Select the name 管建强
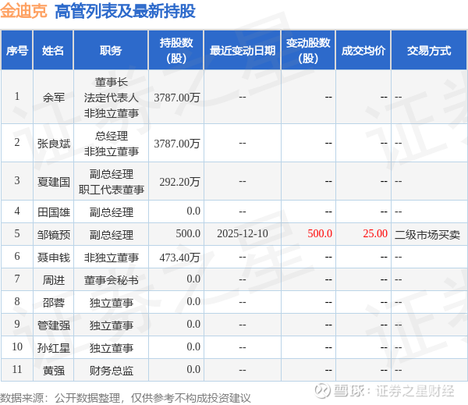Screen dimensions: 468x405 pyautogui.click(x=53, y=325)
